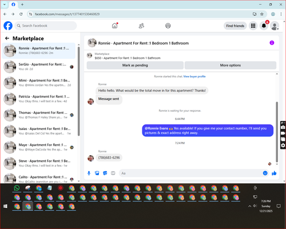Open the emoji picker smiley
Viewport: 286px width, 229px height.
[265, 173]
